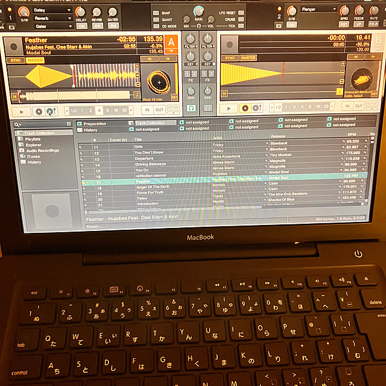This screenshot has height=386, width=386.
Task: Enable headphone cue for channel B
Action: click(x=207, y=108)
